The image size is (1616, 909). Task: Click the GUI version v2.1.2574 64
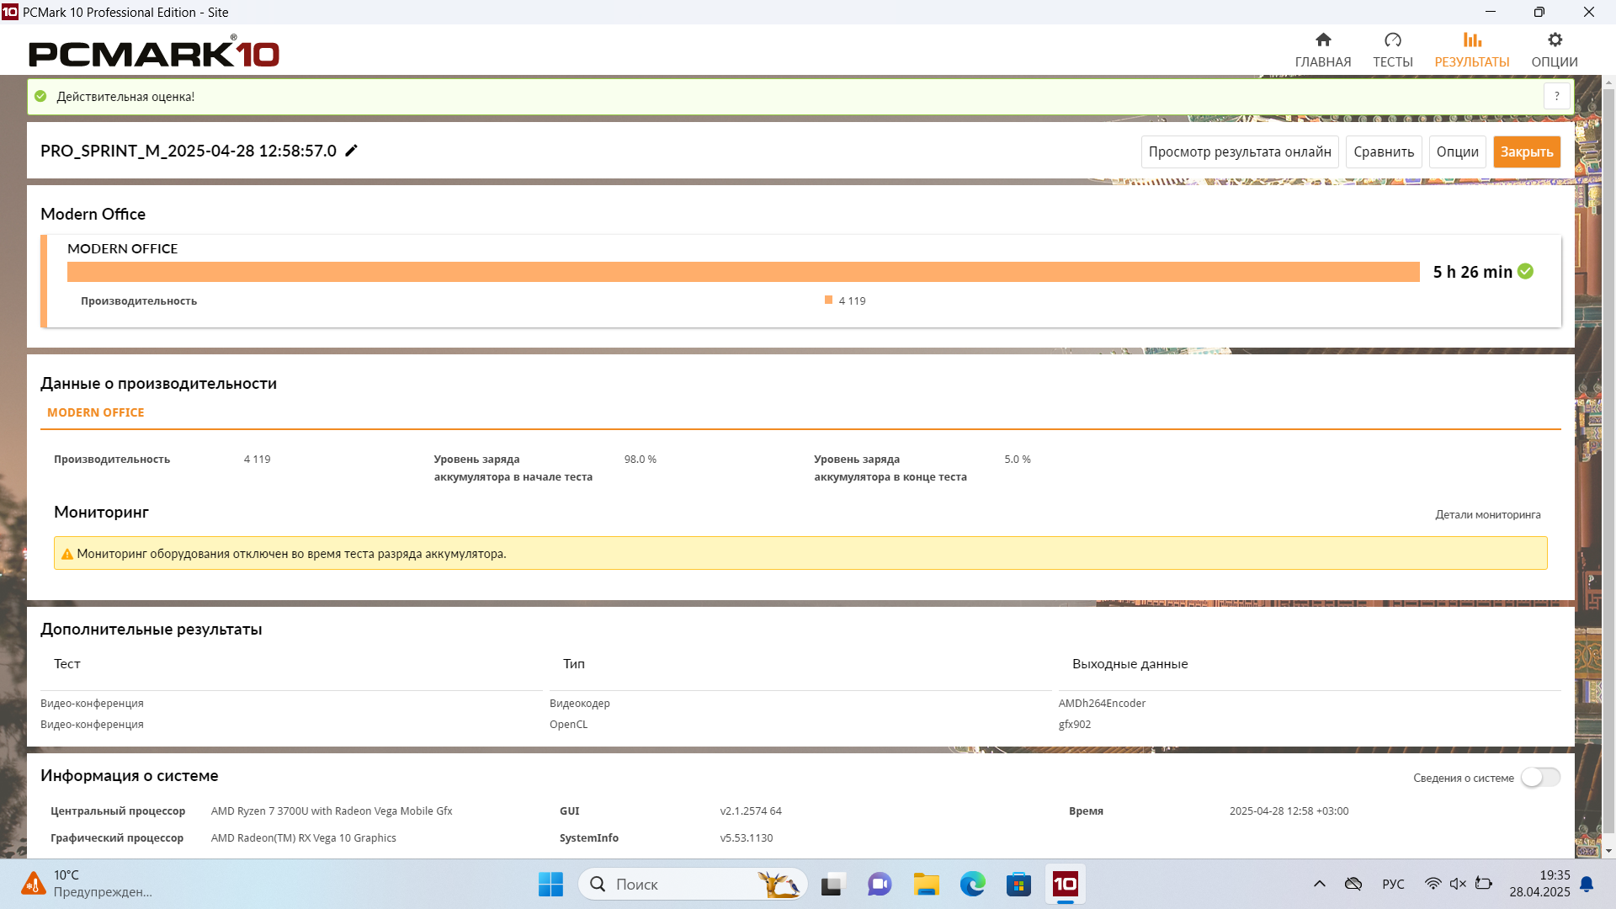(751, 811)
